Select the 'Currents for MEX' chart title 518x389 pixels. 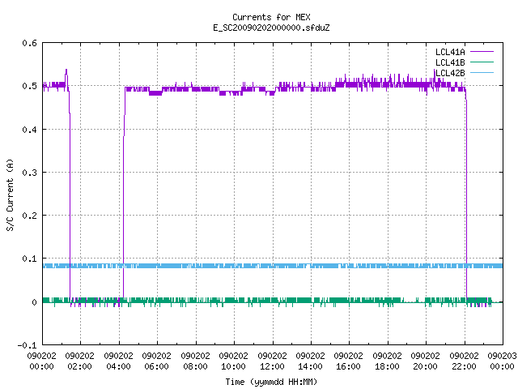pyautogui.click(x=271, y=17)
